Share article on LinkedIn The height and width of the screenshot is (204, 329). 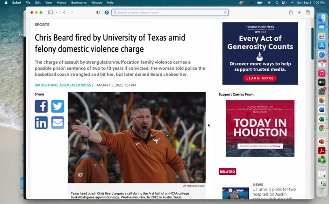[41, 122]
